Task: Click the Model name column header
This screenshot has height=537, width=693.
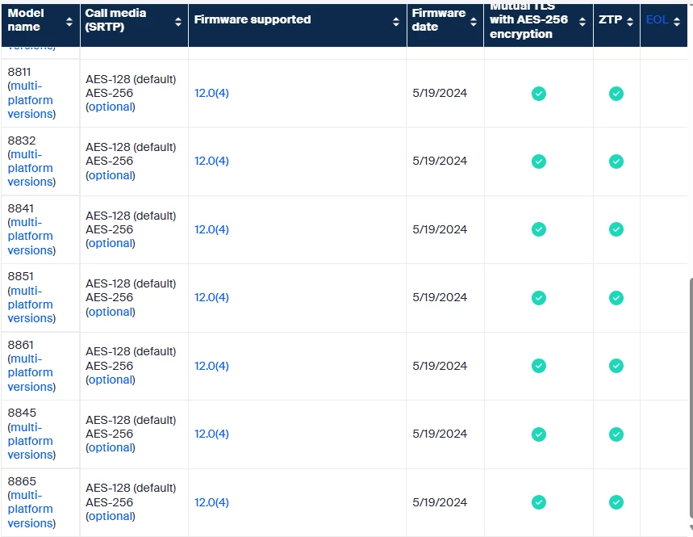Action: [x=40, y=25]
